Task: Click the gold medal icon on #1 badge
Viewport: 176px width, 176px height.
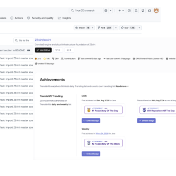Action: 88,110
